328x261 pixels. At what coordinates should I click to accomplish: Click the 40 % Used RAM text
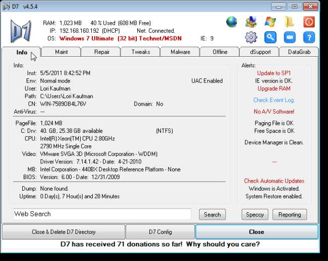click(103, 23)
